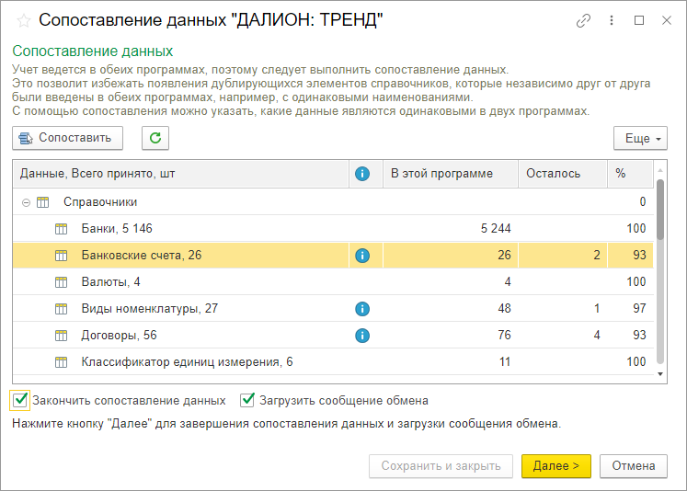Viewport: 687px width, 491px height.
Task: Click percent 100 in Валюты row
Action: (x=636, y=282)
